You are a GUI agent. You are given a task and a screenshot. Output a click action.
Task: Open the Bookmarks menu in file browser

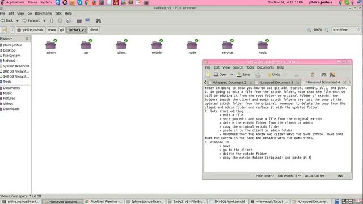tap(43, 14)
